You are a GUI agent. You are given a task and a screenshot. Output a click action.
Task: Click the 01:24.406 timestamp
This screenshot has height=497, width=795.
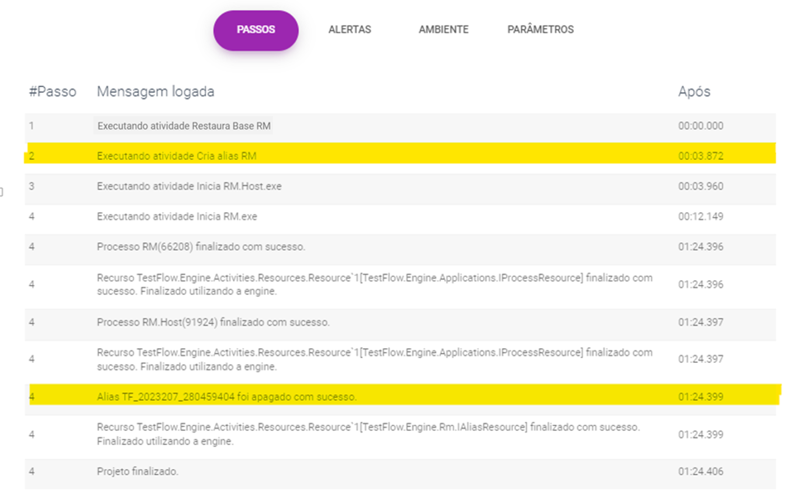click(x=700, y=472)
